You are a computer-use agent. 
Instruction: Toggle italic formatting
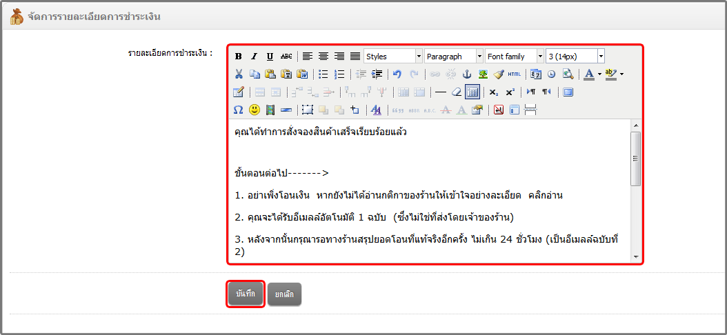pyautogui.click(x=254, y=57)
